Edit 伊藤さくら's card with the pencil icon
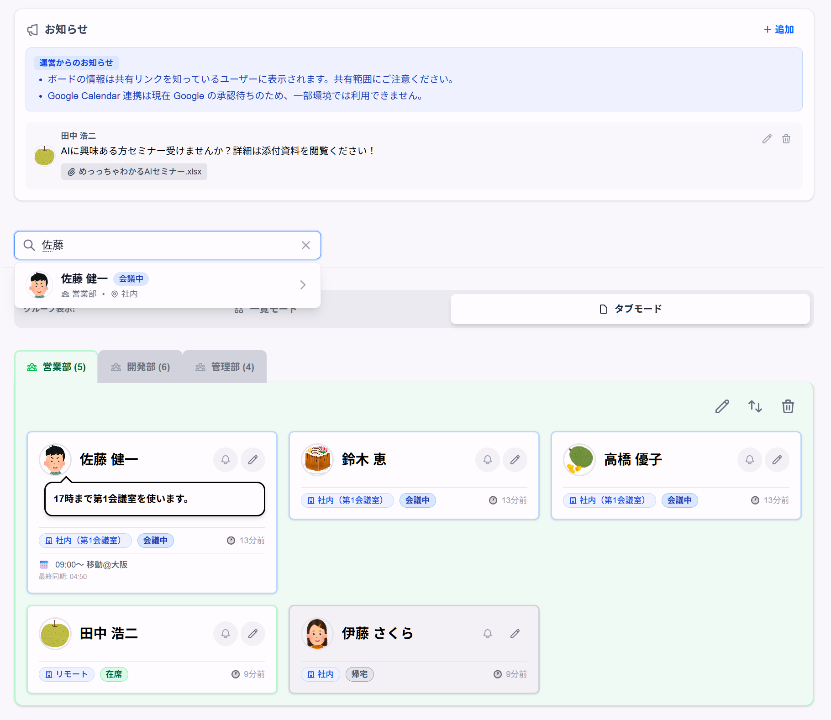The image size is (831, 720). tap(515, 634)
